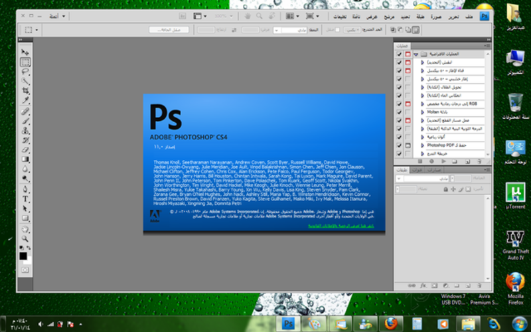Click the black foreground color swatch
Viewport: 531px width, 332px height.
(23, 256)
